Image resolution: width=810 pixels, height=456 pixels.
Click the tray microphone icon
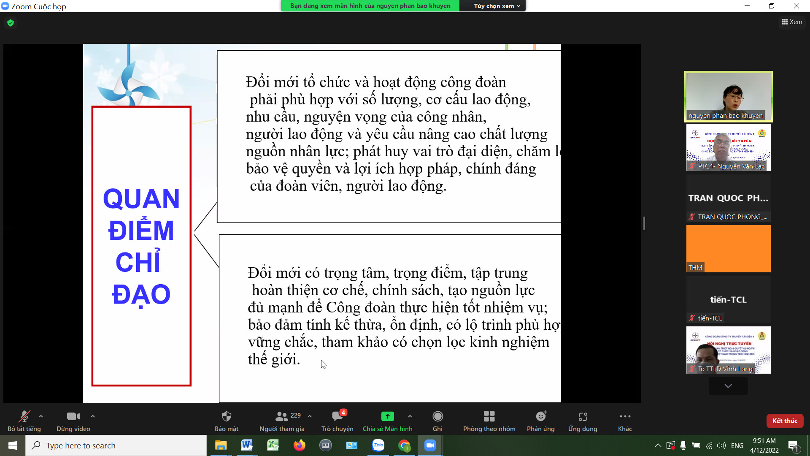(683, 445)
